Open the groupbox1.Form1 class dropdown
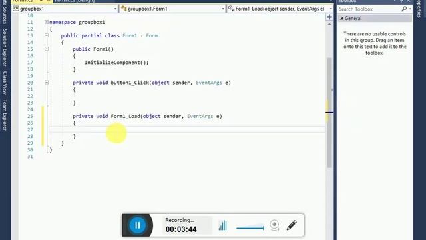 (x=223, y=9)
